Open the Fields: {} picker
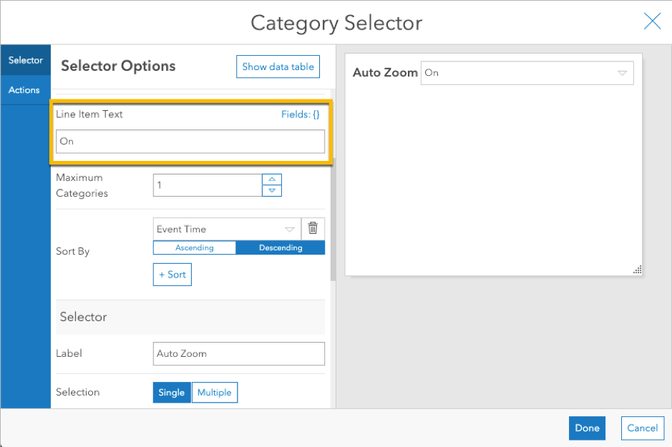Screen dimensions: 672x447 point(301,114)
